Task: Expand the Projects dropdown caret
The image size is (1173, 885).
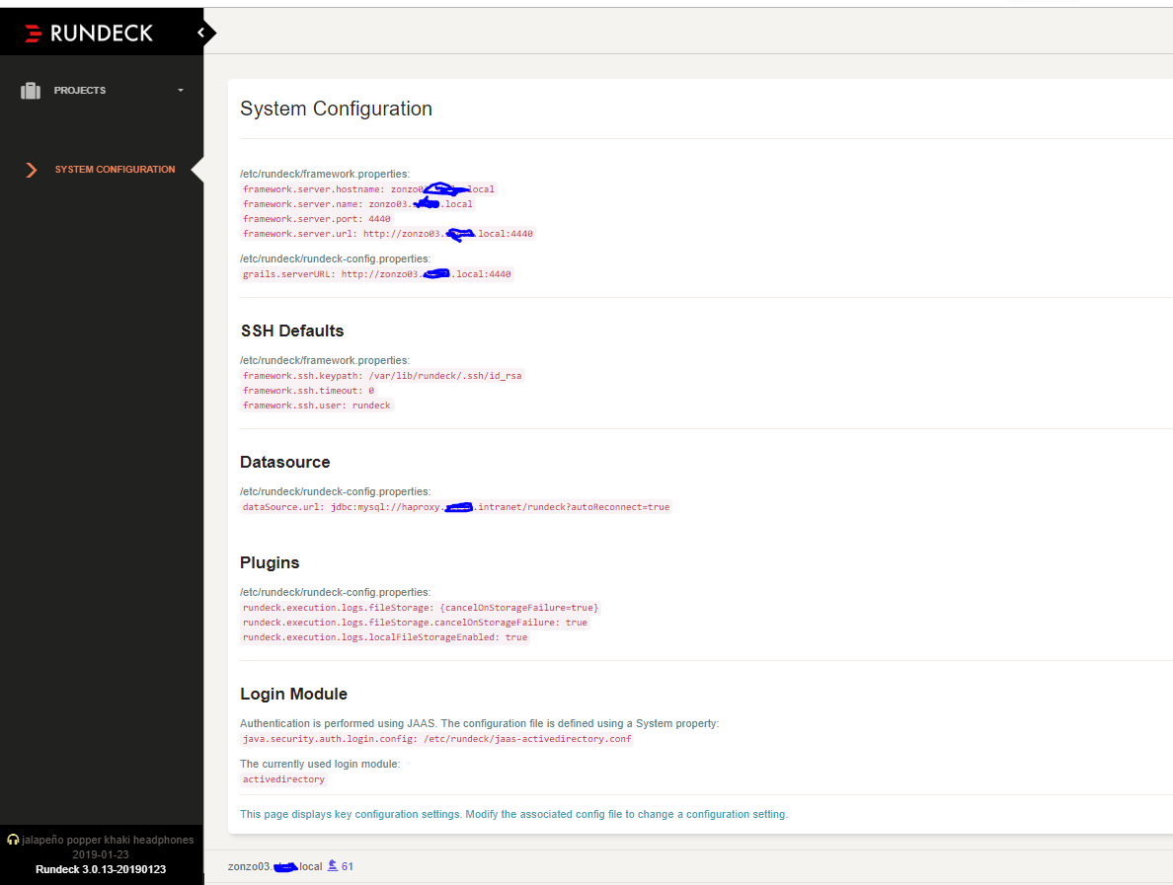Action: click(x=181, y=91)
